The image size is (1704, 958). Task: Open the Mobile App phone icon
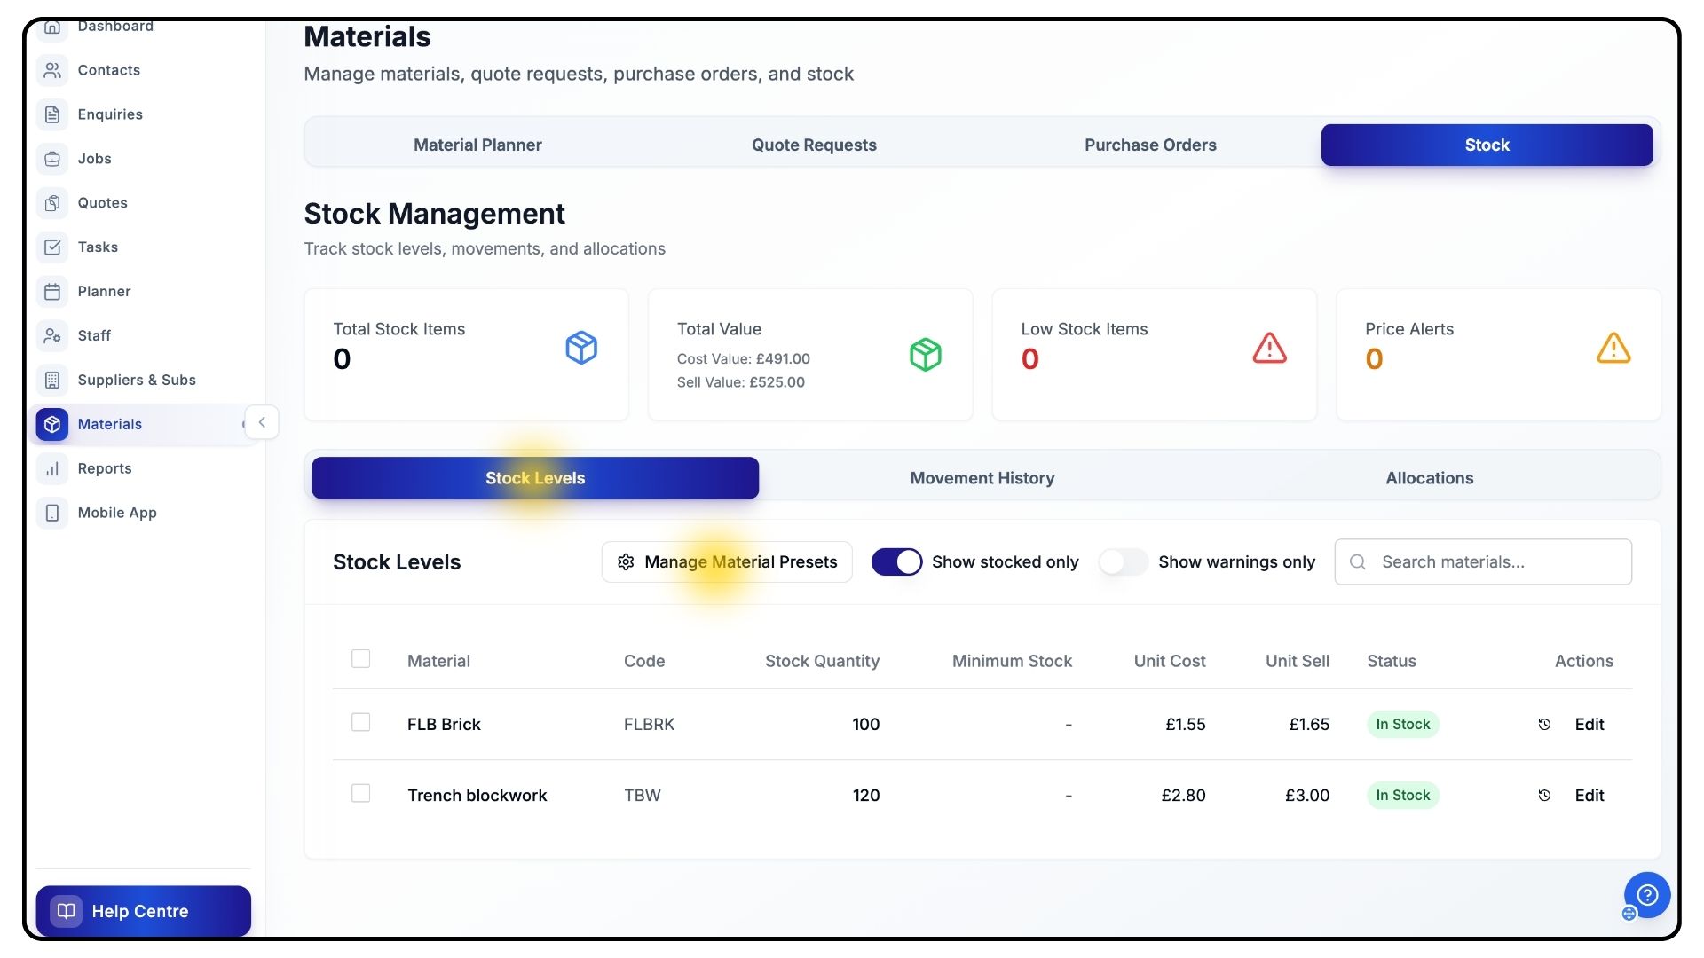click(x=52, y=514)
